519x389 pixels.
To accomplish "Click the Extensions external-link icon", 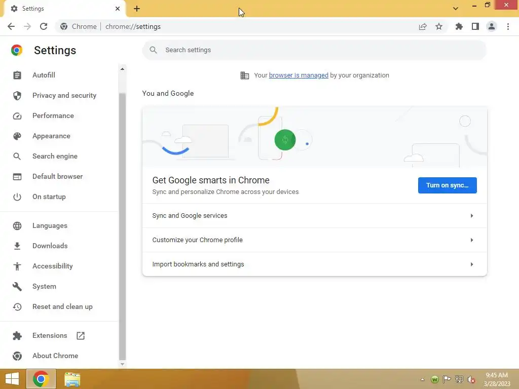I will click(81, 335).
